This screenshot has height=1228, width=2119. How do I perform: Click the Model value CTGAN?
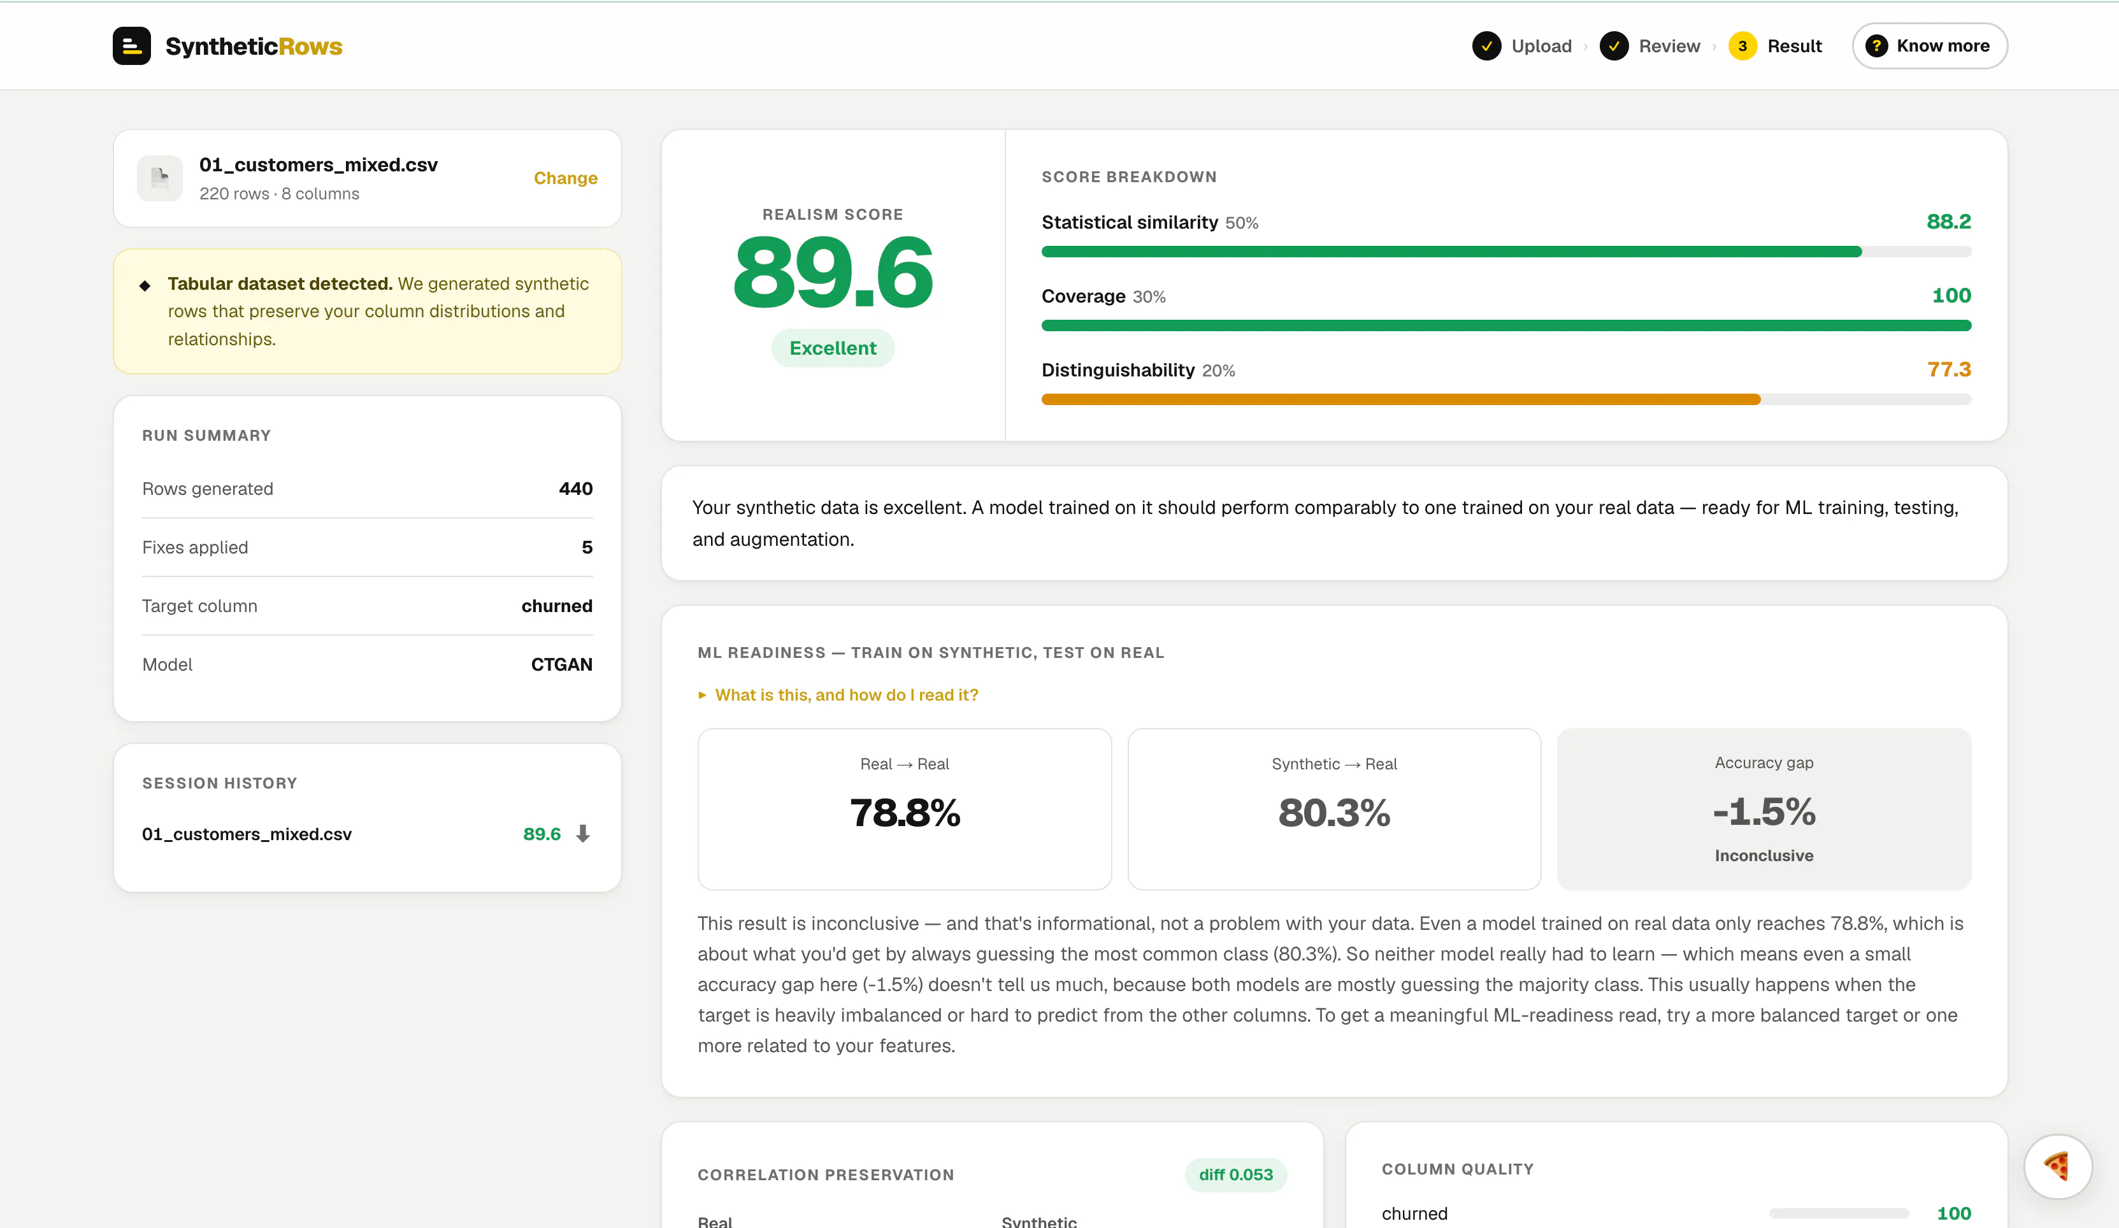point(562,664)
